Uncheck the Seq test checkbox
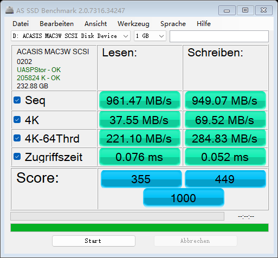This screenshot has height=258, width=278. (x=17, y=100)
